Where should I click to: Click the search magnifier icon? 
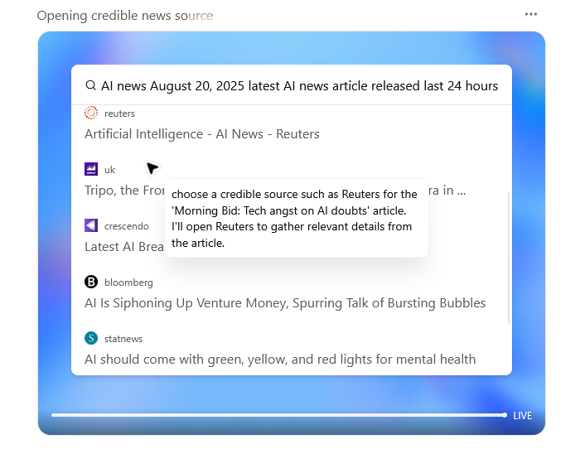[x=90, y=85]
